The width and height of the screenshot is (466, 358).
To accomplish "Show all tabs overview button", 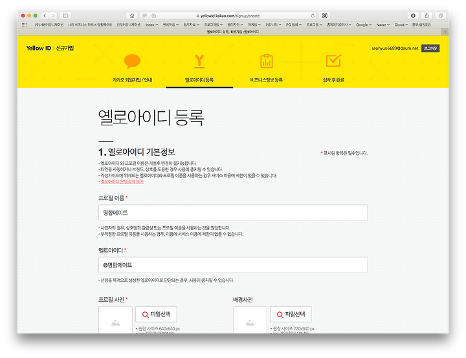I will (441, 16).
